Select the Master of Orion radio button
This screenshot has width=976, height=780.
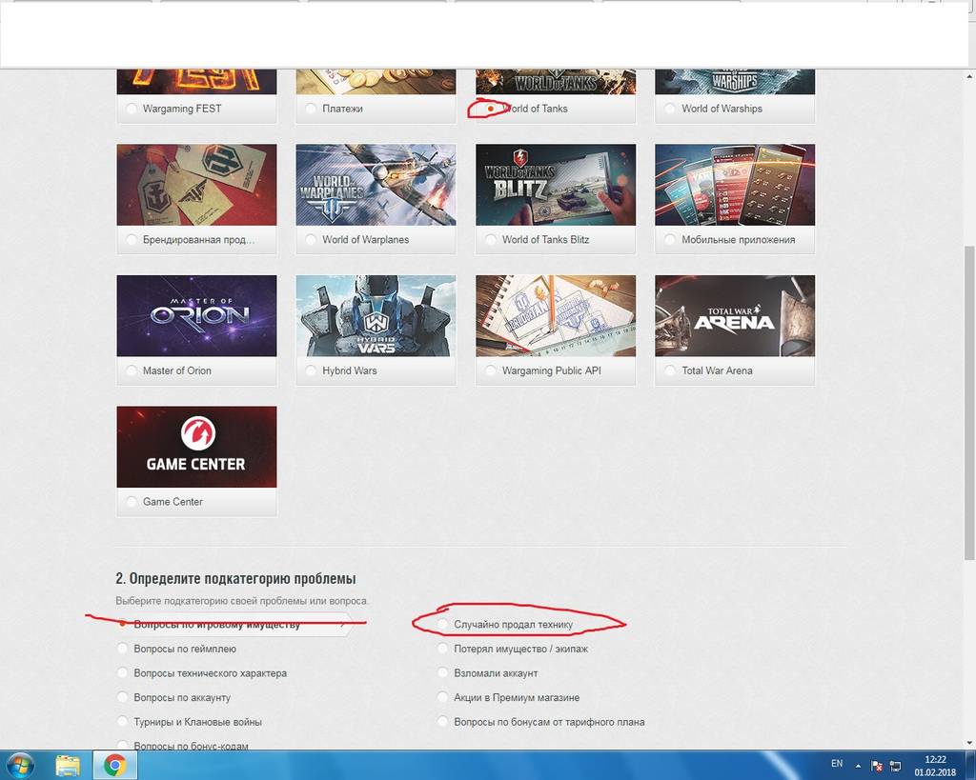[131, 370]
